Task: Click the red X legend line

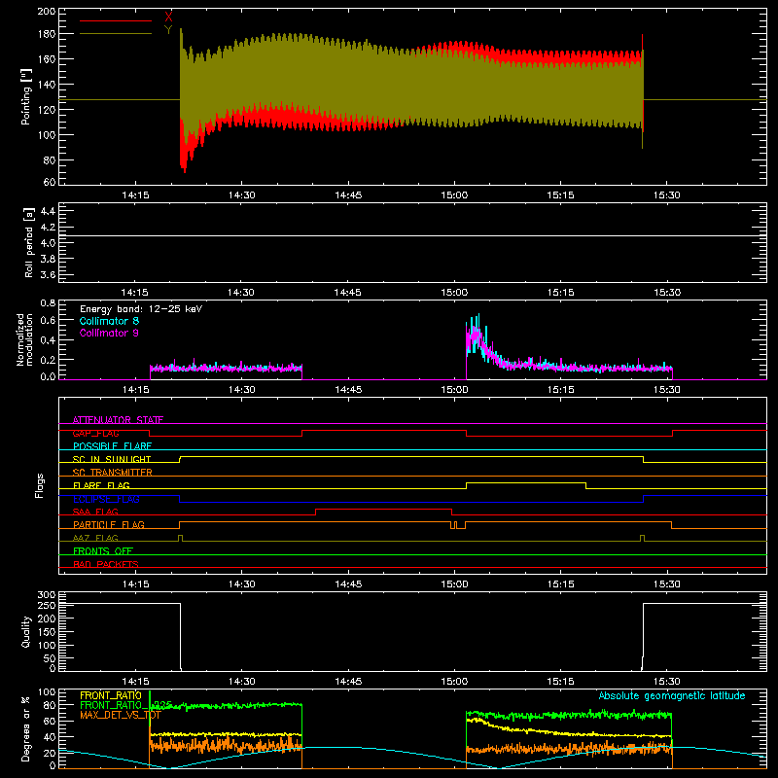Action: coord(116,20)
